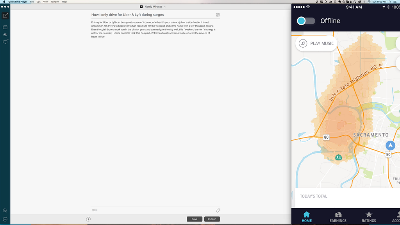Image resolution: width=400 pixels, height=225 pixels.
Task: Click the Dropbox menu bar icon
Action: point(317,2)
